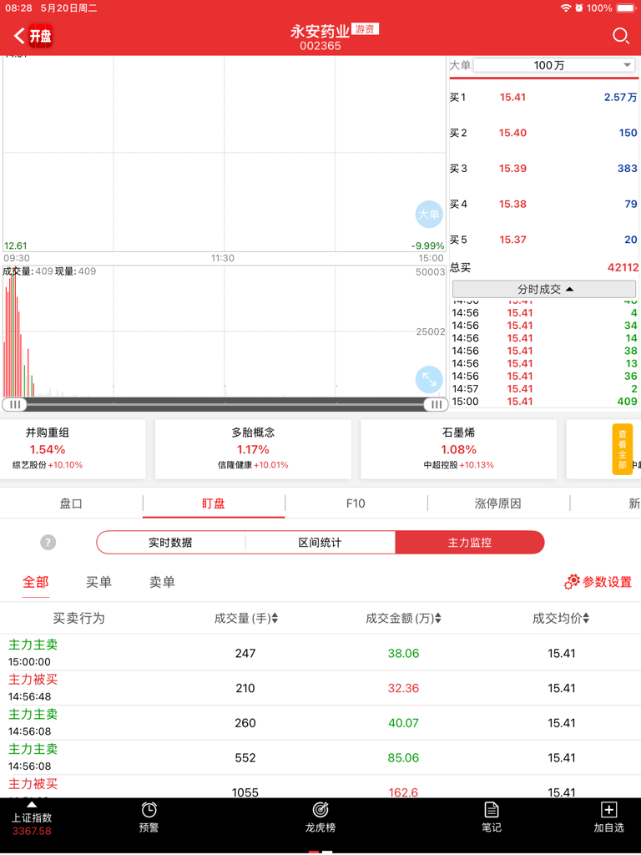The width and height of the screenshot is (641, 855).
Task: Open the 100万 large order dropdown
Action: [x=554, y=65]
